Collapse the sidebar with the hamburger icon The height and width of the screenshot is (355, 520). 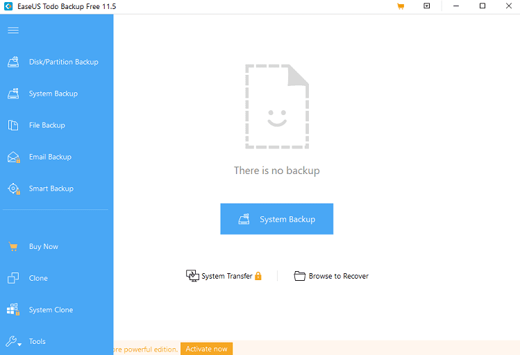pyautogui.click(x=13, y=31)
